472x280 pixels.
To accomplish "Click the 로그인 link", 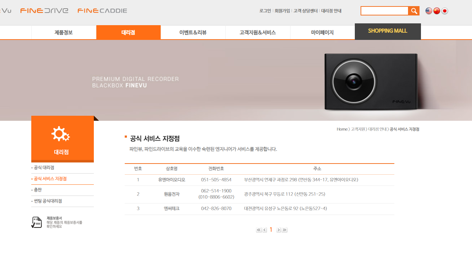I will (265, 11).
